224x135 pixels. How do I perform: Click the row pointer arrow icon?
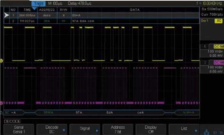click(6, 15)
